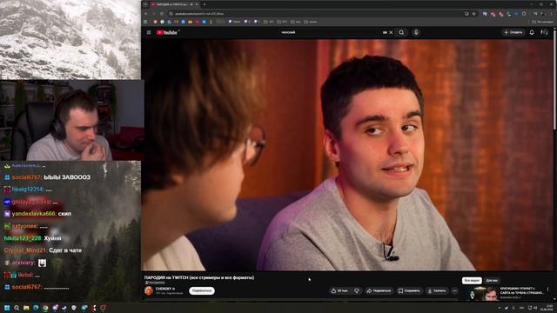Start voice search with microphone icon
The height and width of the screenshot is (313, 557).
(416, 32)
